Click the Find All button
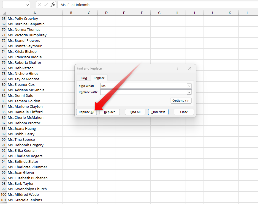 coord(135,112)
